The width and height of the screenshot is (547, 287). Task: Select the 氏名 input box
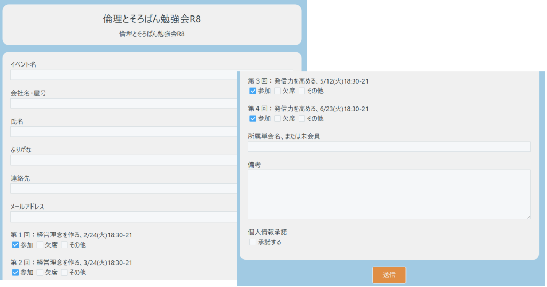pos(123,132)
